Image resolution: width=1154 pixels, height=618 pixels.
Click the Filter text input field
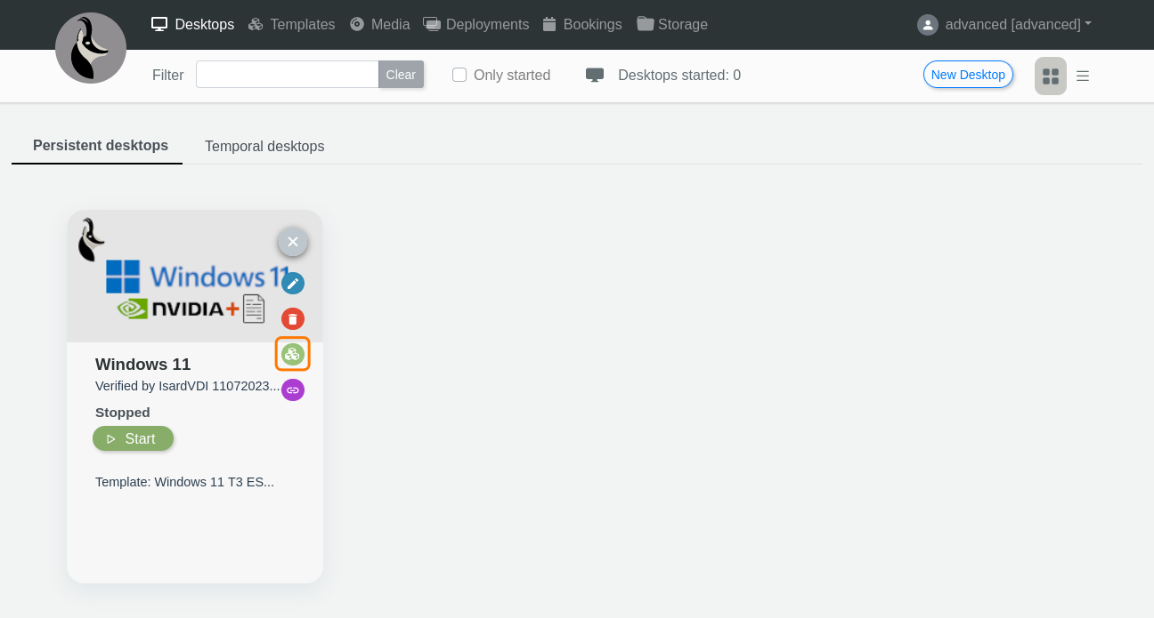[x=287, y=75]
